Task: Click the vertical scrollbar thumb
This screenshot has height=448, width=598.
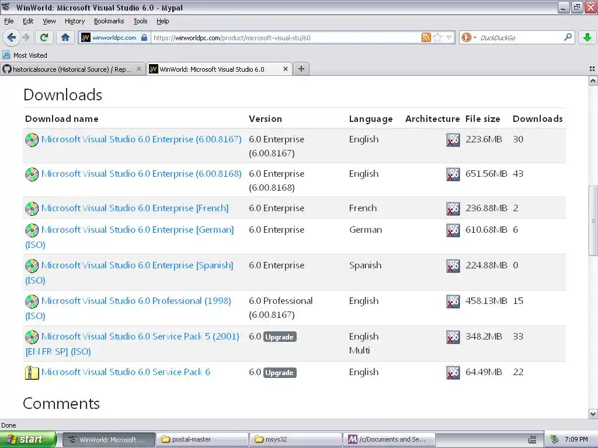Action: (593, 220)
